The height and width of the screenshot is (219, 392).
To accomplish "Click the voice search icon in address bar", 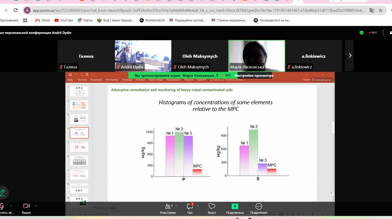I will (x=27, y=10).
